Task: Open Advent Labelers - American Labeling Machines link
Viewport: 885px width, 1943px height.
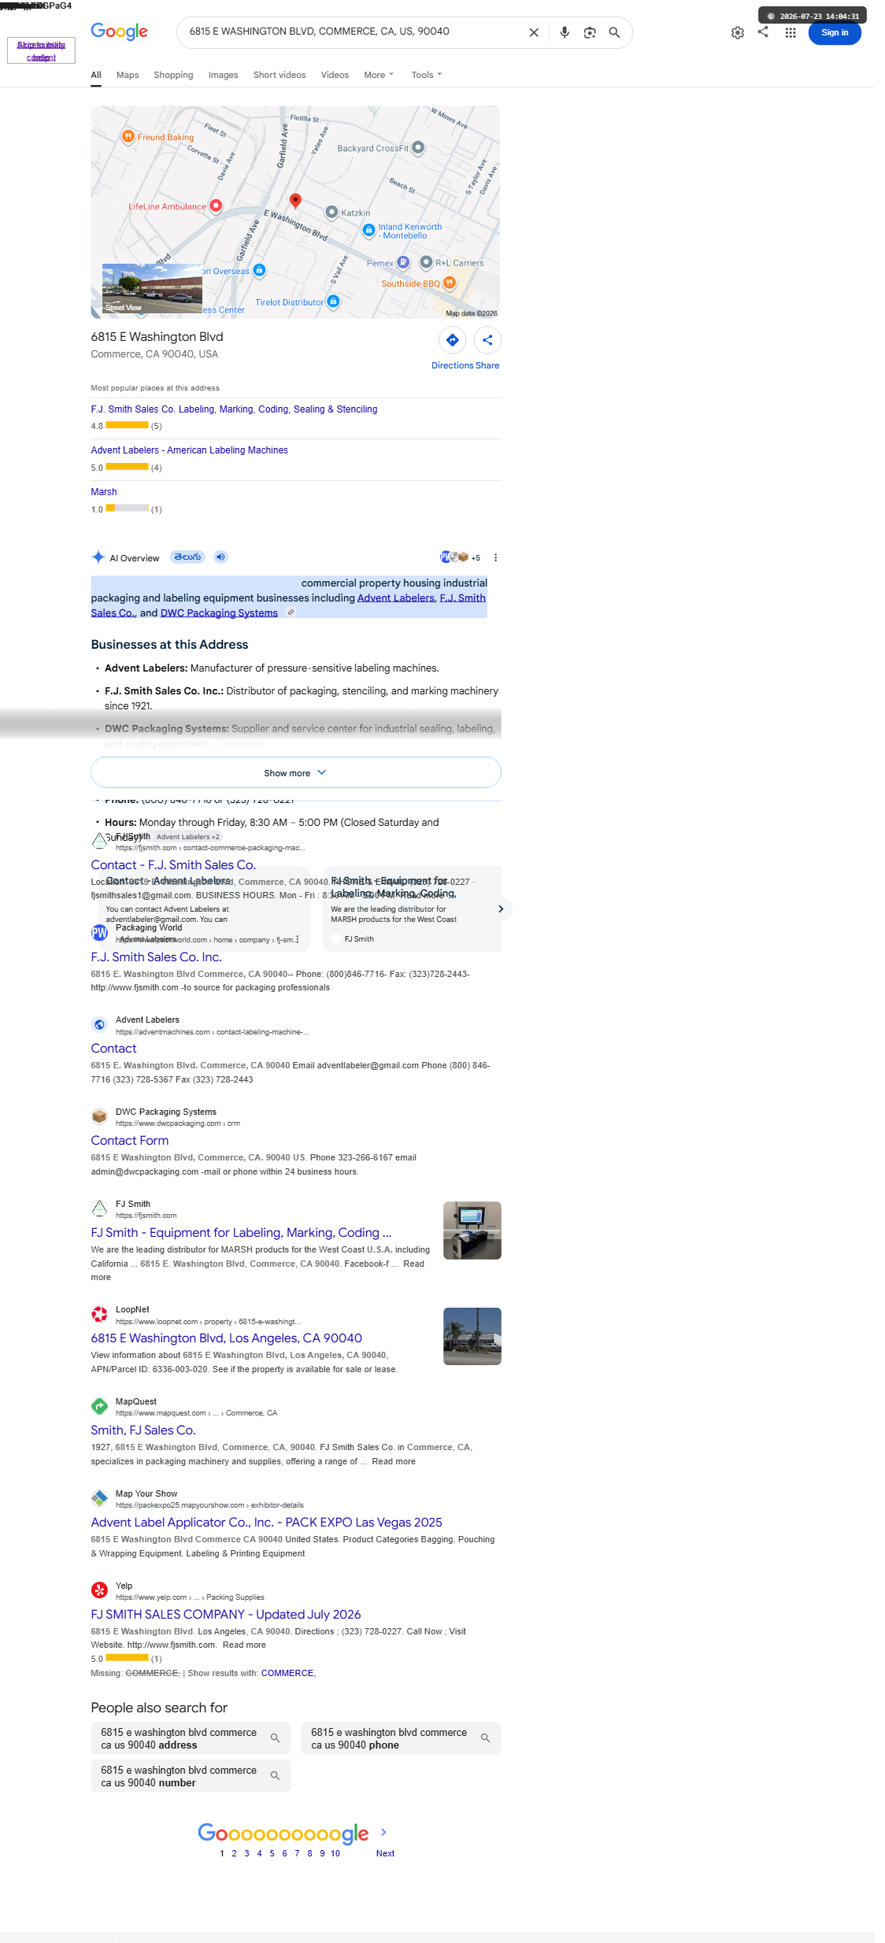Action: pyautogui.click(x=189, y=450)
